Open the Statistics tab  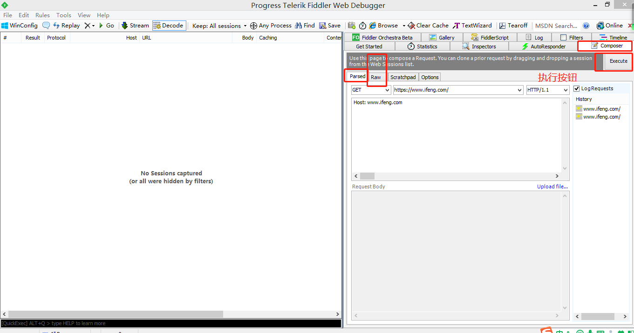coord(423,47)
